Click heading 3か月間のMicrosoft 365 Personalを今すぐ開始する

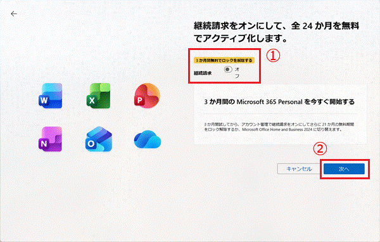pos(279,101)
